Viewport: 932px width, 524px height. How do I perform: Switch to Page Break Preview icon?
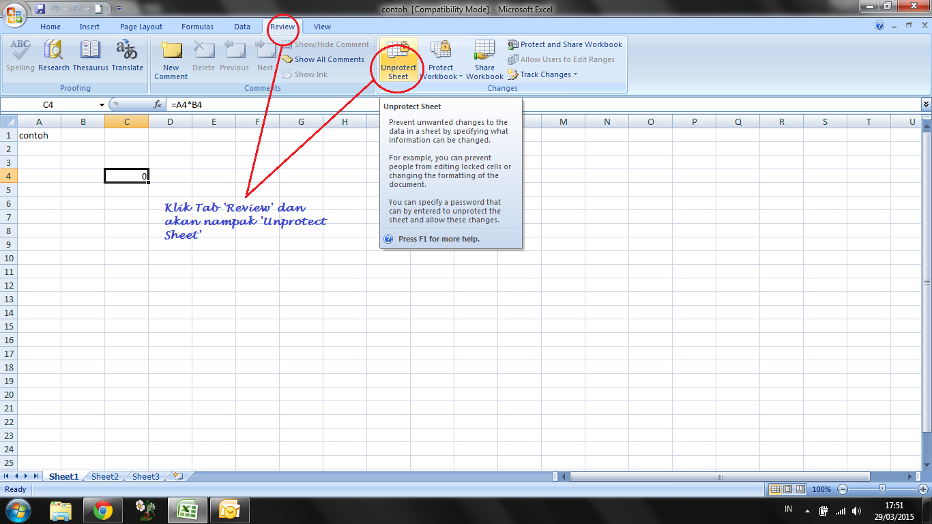click(x=800, y=489)
